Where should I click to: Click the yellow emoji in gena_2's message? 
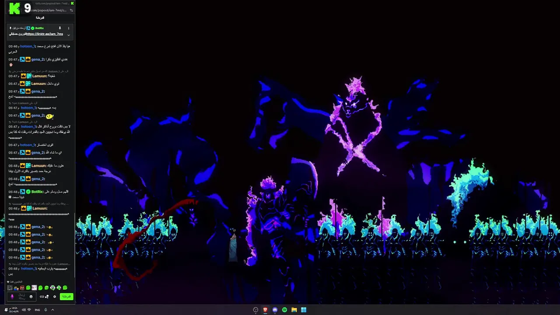(49, 116)
